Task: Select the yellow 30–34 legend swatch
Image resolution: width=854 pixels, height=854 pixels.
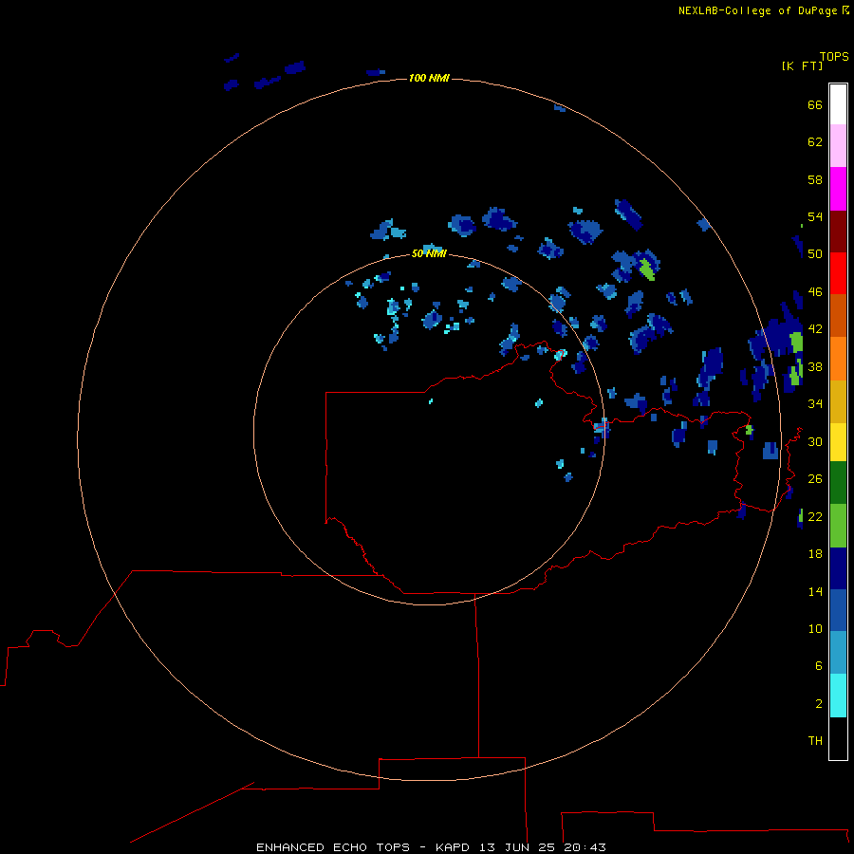Action: [838, 442]
